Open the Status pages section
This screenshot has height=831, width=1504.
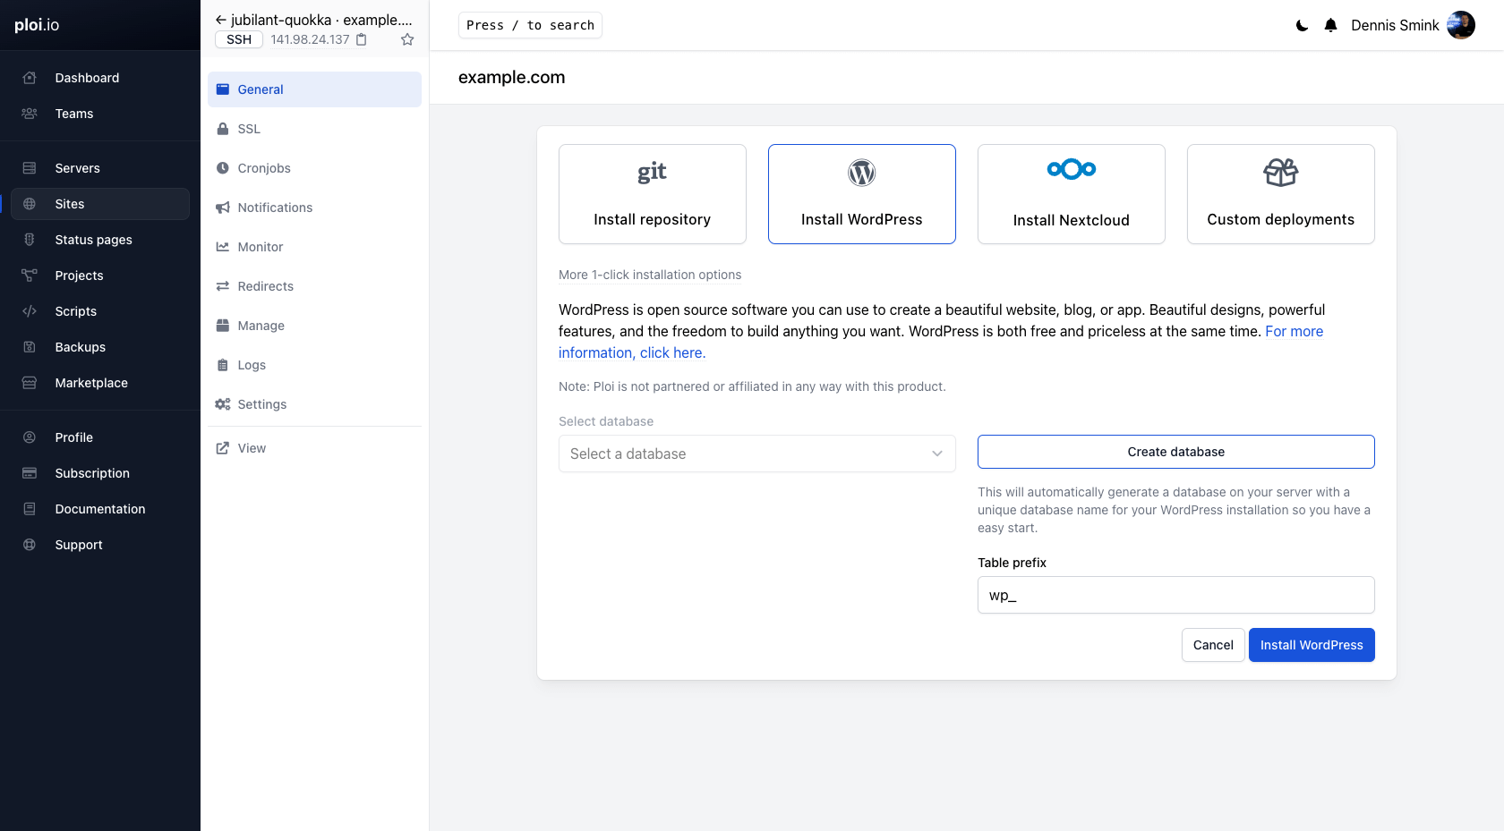click(x=93, y=240)
